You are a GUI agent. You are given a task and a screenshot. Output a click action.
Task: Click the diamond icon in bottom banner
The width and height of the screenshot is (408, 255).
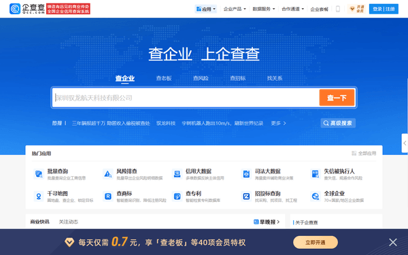pyautogui.click(x=69, y=243)
